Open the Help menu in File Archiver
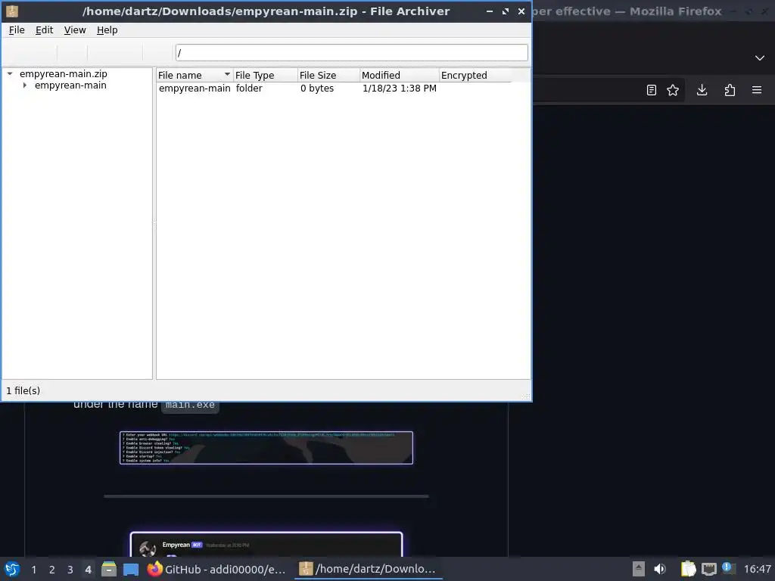 (x=107, y=30)
